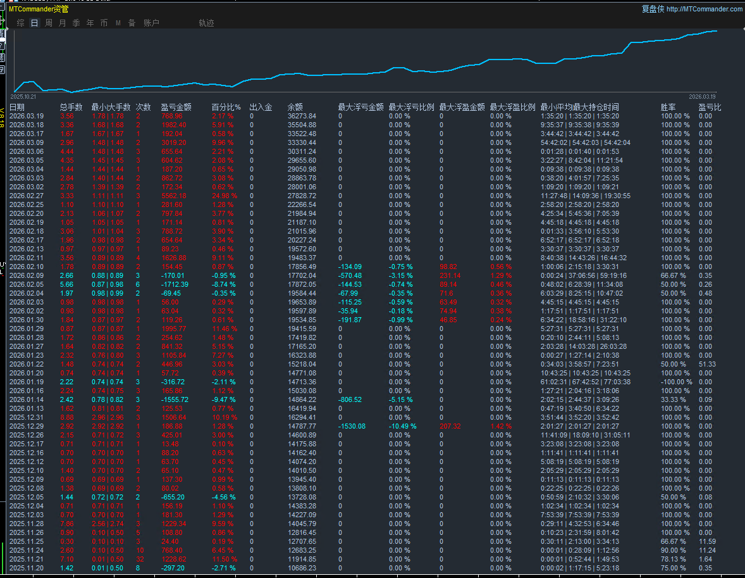Click the 日期 column header
The height and width of the screenshot is (578, 745).
[17, 107]
